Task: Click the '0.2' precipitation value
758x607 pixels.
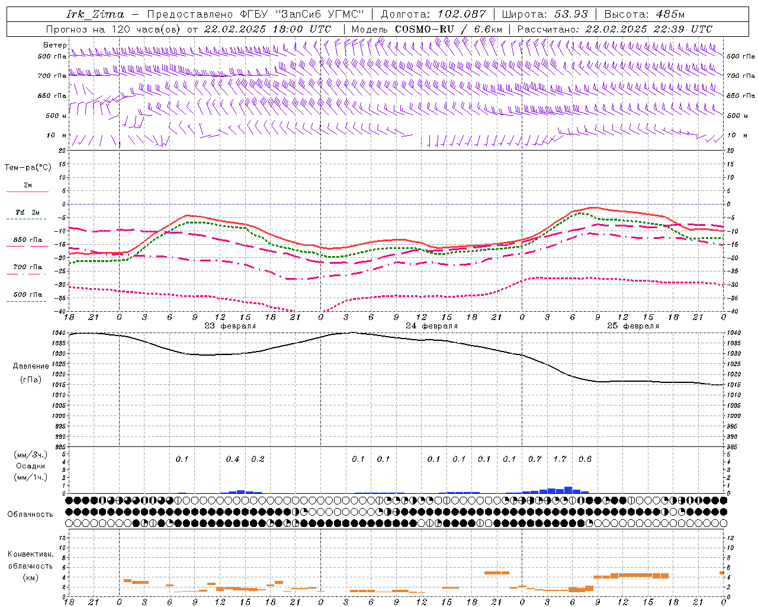Action: coord(258,459)
